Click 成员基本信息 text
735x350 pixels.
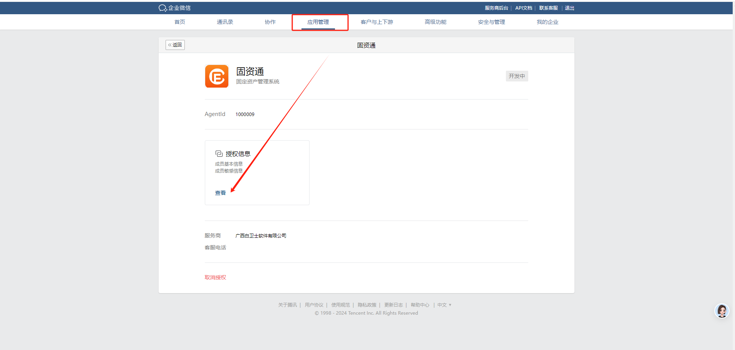coord(229,164)
